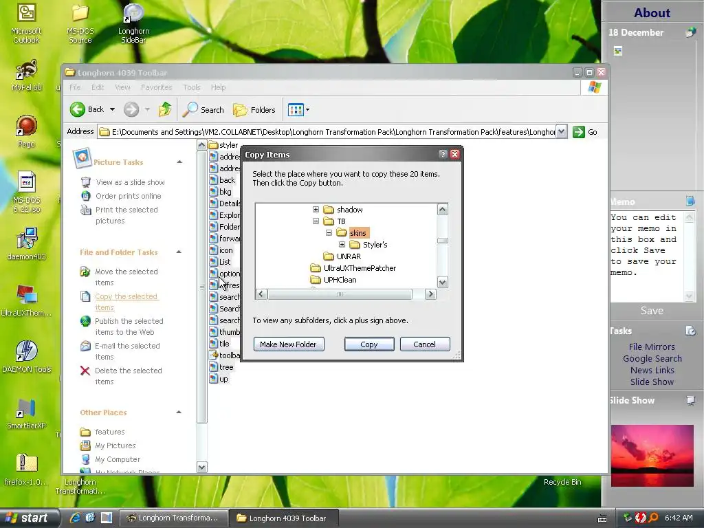Collapse the skins folder node
Viewport: 704px width, 528px height.
coord(329,233)
